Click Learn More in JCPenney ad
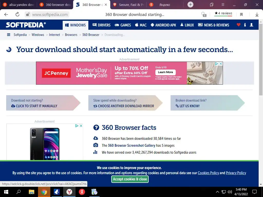Screen dimensions: 263x197 pyautogui.click(x=165, y=72)
